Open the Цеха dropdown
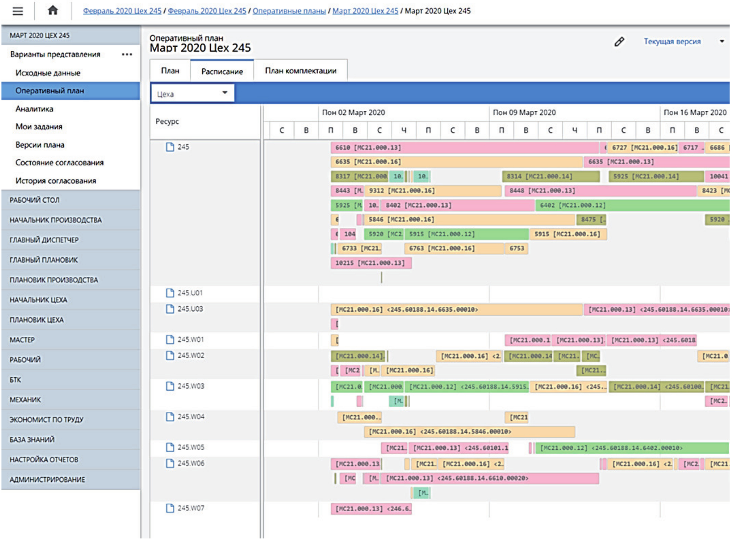735x542 pixels. 192,93
